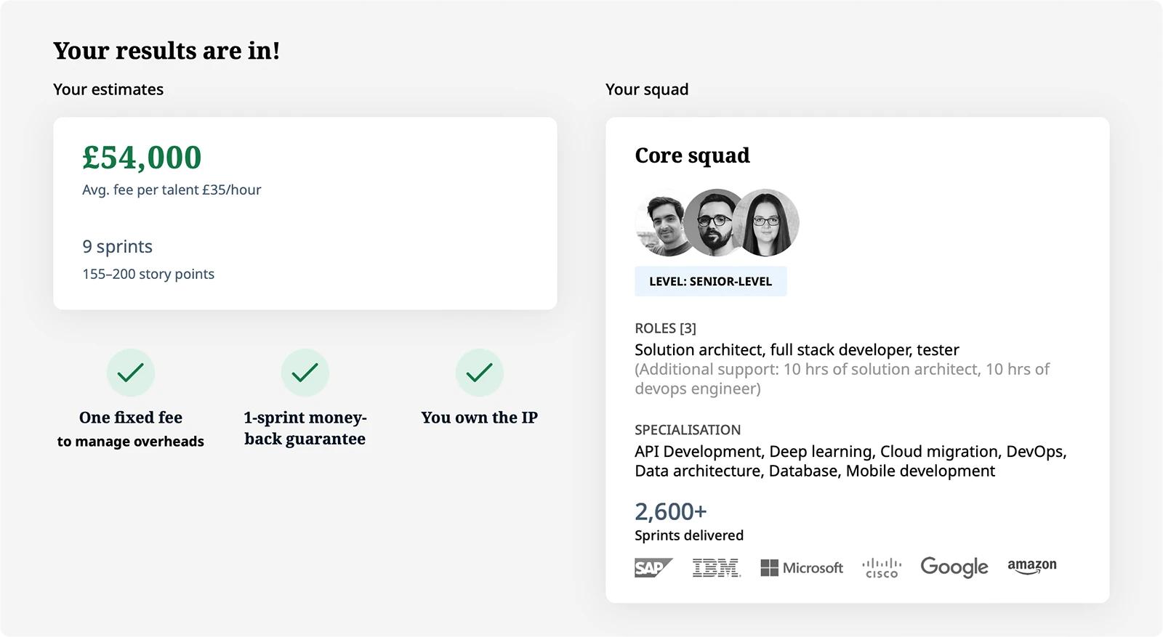
Task: Click the 2,600+ sprints delivered figure
Action: (671, 511)
